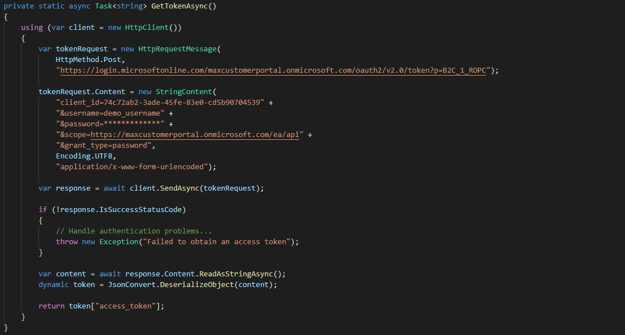625x335 pixels.
Task: Click the GetTokenAsync method name
Action: coord(183,6)
